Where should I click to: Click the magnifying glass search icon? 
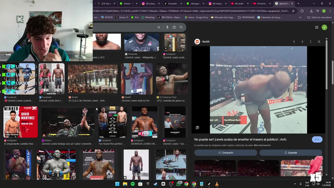coord(181,27)
